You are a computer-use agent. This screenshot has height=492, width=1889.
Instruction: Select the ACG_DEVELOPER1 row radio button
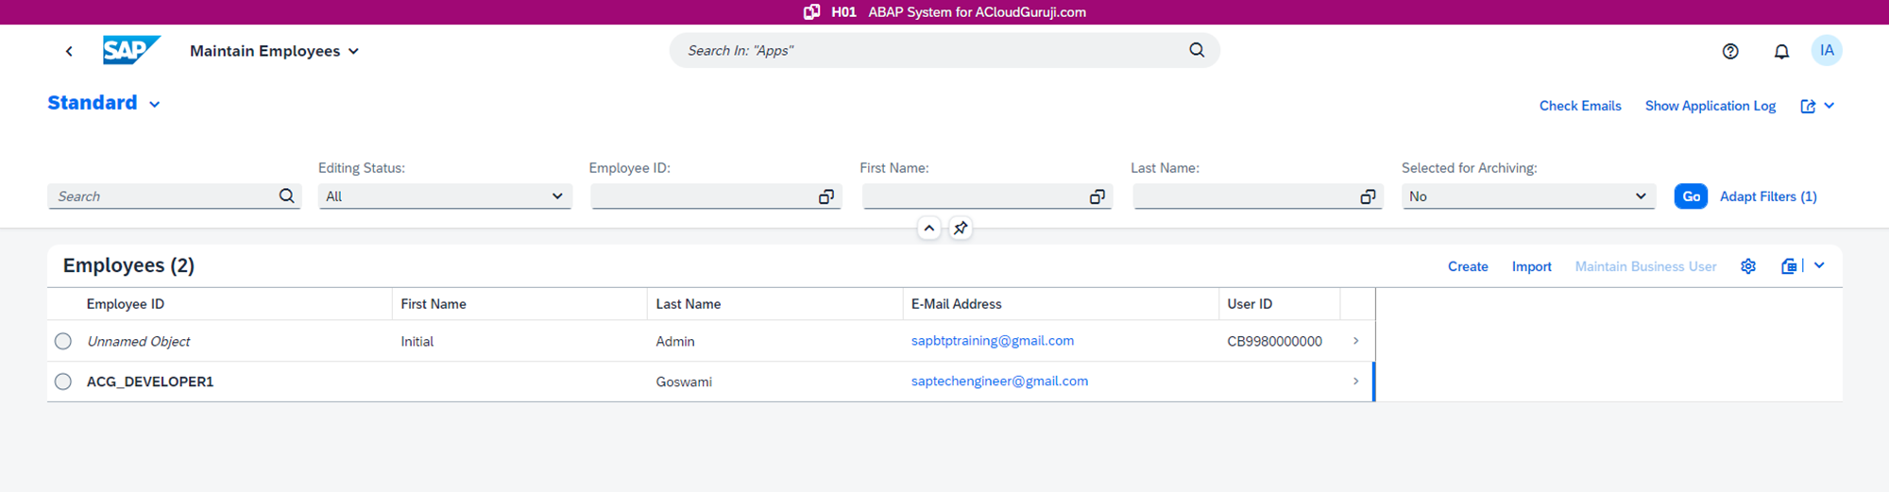63,382
